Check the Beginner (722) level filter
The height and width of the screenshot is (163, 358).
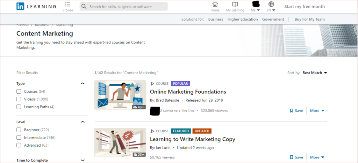(19, 130)
